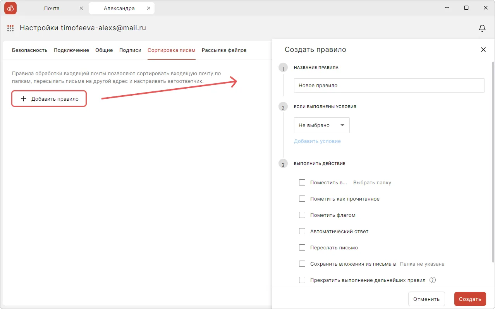The width and height of the screenshot is (495, 309).
Task: Click the rule name input field
Action: [389, 86]
